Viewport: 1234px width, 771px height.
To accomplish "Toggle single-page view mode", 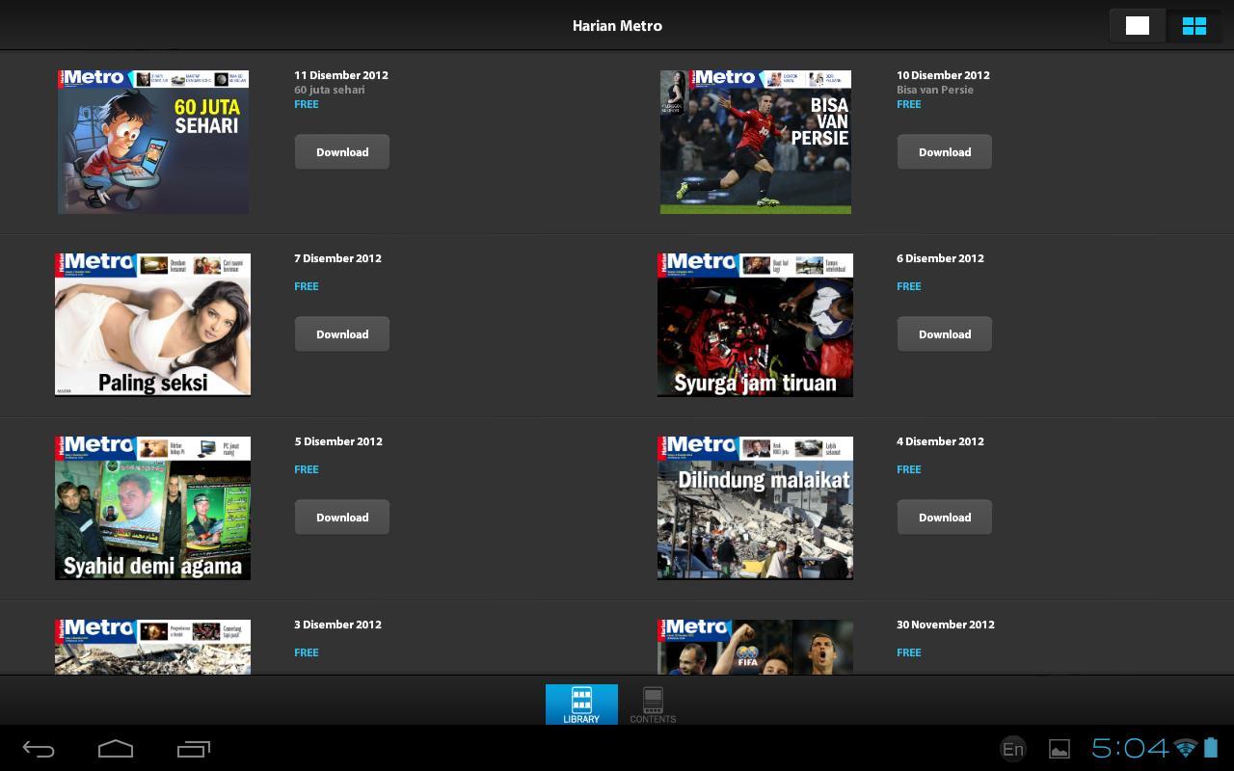I will 1138,25.
